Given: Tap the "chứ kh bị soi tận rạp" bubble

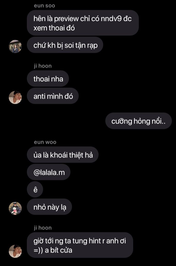Looking at the screenshot, I should tap(65, 45).
